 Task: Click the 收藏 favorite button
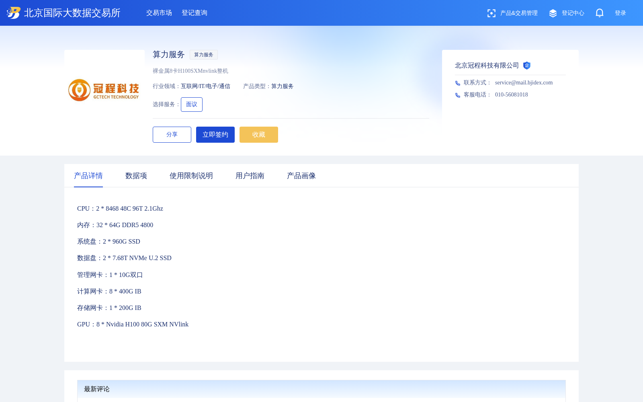point(259,135)
